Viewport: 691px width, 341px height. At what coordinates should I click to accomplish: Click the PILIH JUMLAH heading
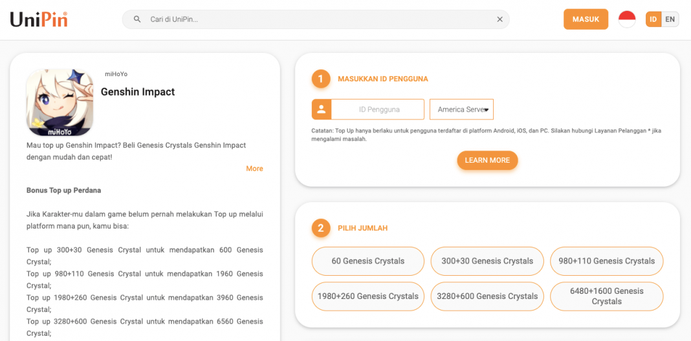click(362, 229)
